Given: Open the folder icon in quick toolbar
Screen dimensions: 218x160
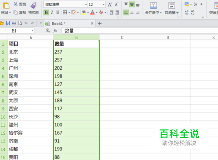Looking at the screenshot, I should point(2,23).
